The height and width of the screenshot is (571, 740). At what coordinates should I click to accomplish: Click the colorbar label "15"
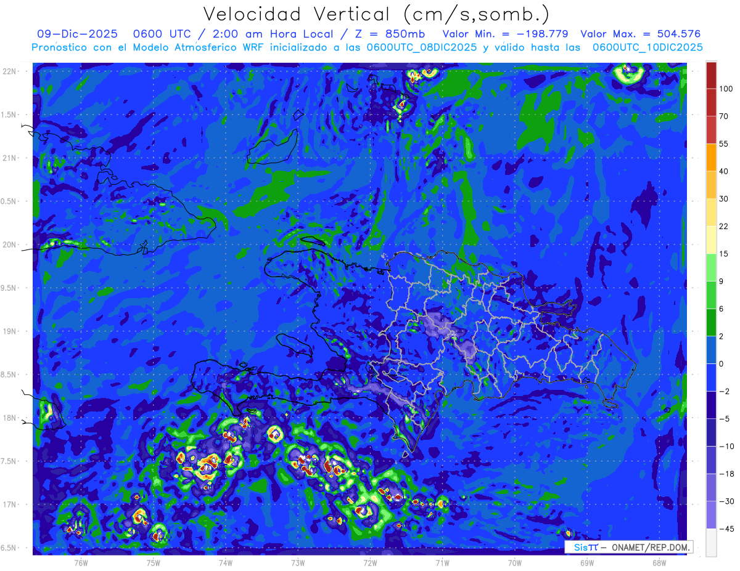pos(724,254)
